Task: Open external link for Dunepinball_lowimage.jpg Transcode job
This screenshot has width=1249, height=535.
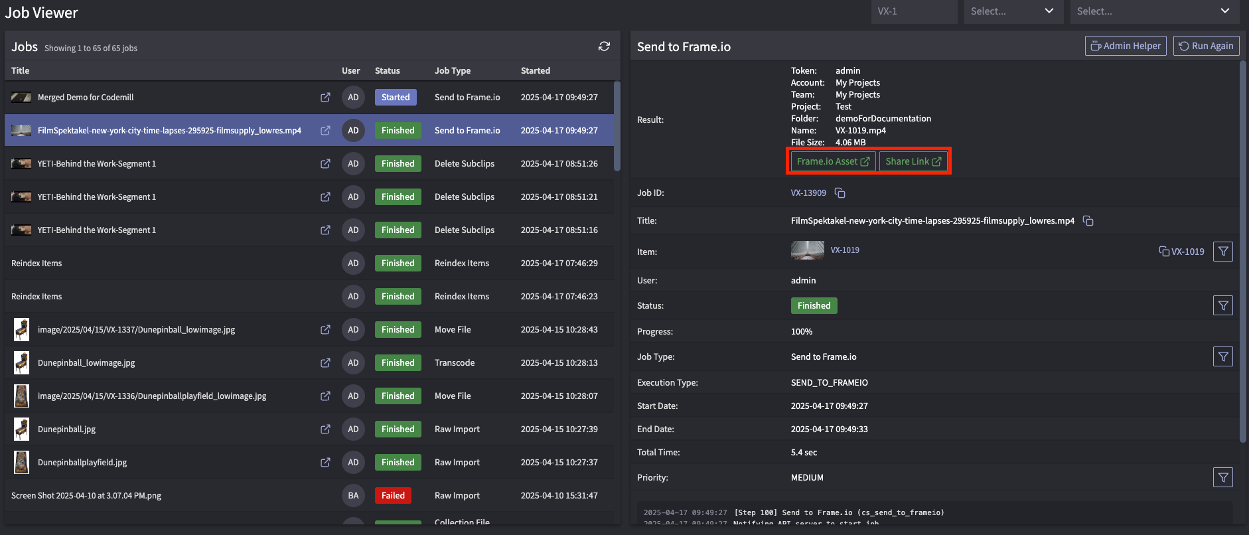Action: coord(325,363)
